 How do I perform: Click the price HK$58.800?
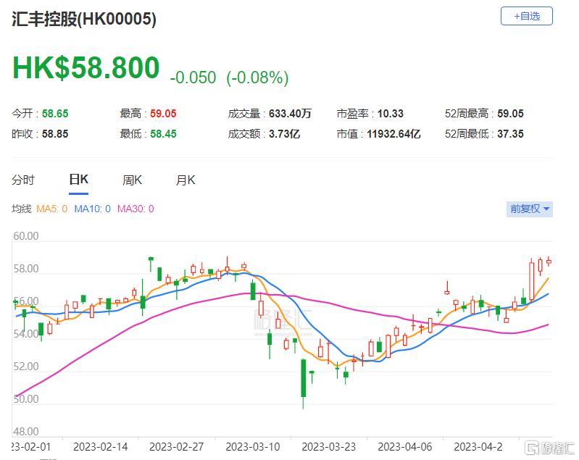pos(86,68)
